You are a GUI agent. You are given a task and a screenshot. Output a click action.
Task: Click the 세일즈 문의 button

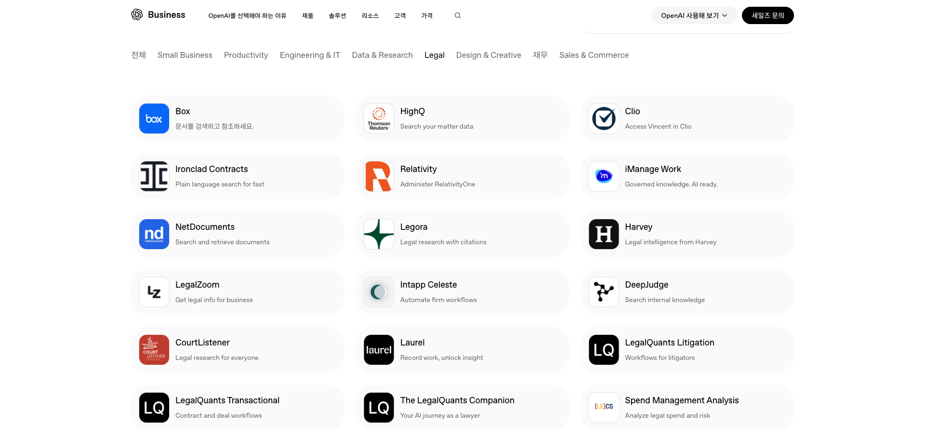[767, 15]
